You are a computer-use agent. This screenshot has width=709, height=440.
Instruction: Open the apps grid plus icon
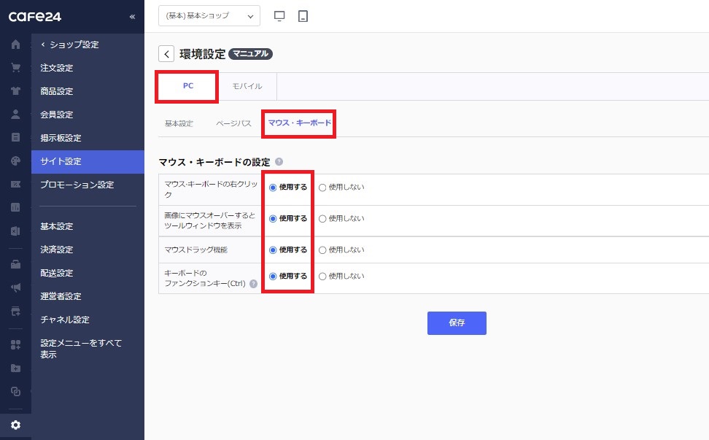[15, 345]
